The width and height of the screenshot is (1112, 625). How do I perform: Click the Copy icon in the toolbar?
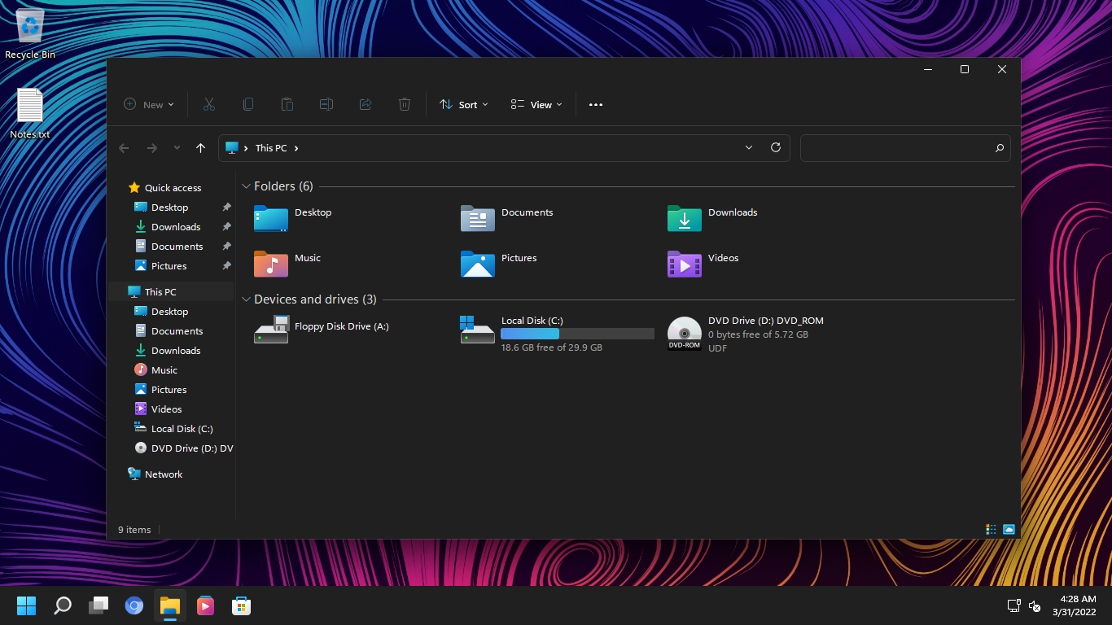247,104
